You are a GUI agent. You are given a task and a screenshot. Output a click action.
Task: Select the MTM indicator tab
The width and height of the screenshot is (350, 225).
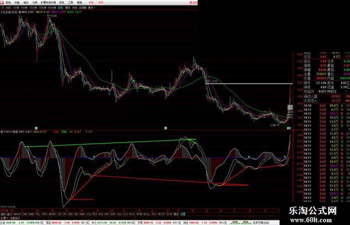click(x=139, y=214)
